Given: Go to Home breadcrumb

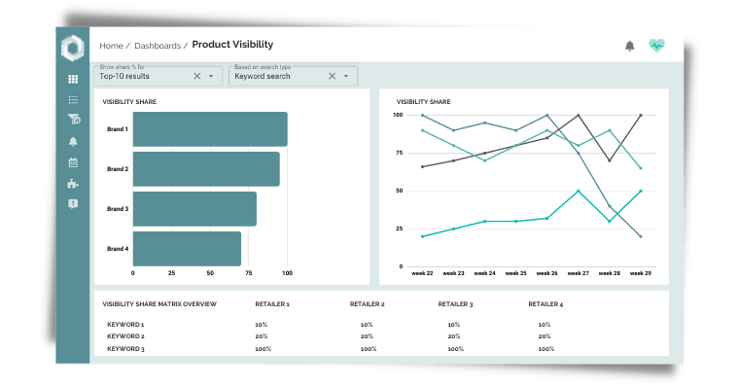Looking at the screenshot, I should click(111, 46).
